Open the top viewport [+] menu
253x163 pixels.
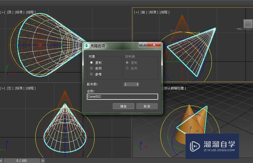pos(3,12)
